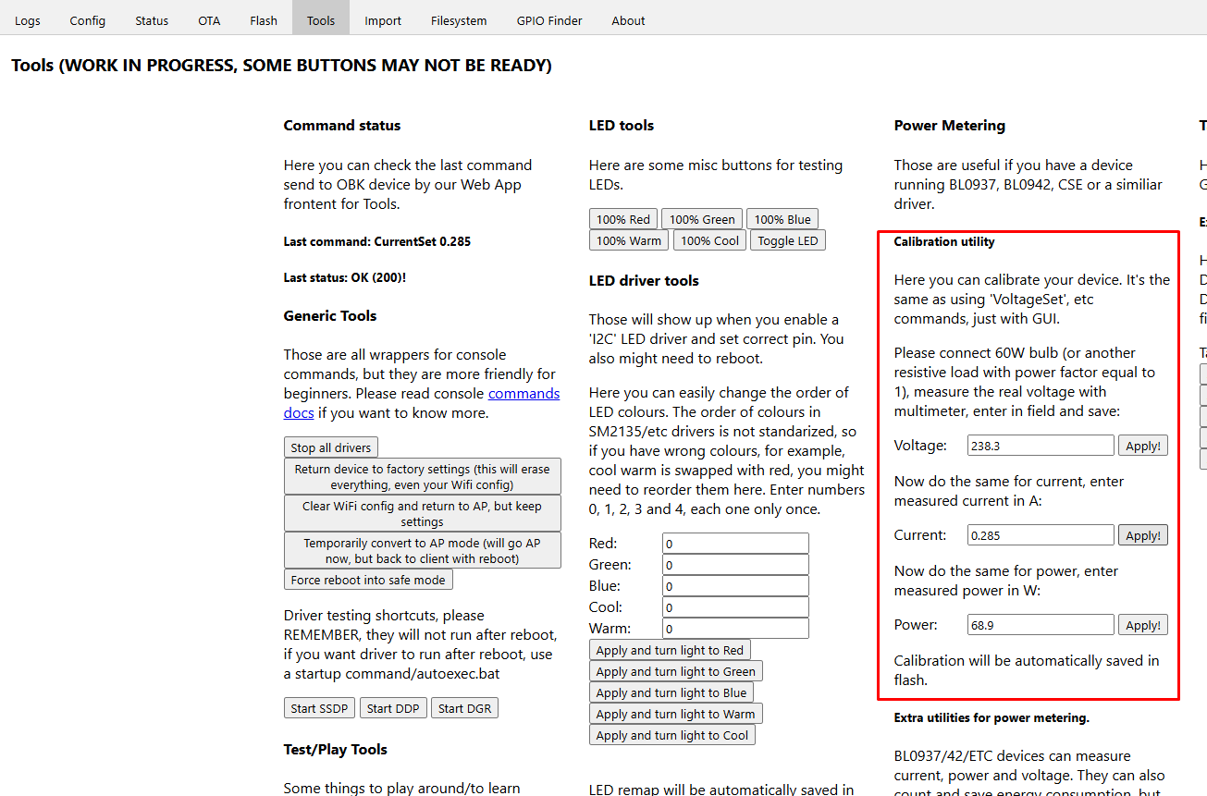Go to the OTA tab
Image resolution: width=1207 pixels, height=796 pixels.
[x=209, y=20]
